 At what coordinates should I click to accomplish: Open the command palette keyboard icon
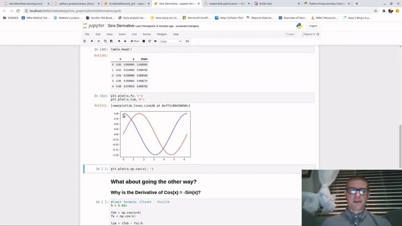(187, 41)
